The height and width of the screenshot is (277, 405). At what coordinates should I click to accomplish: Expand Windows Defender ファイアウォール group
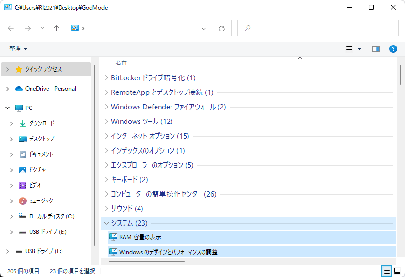point(106,107)
